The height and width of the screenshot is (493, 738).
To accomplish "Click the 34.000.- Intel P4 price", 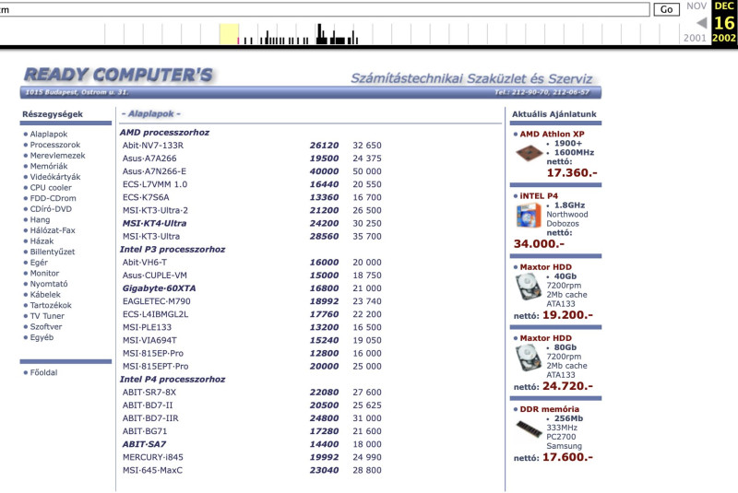I will click(539, 244).
